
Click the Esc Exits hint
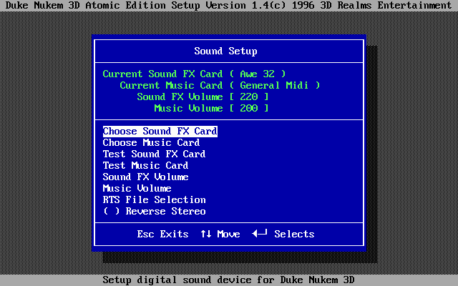(162, 234)
